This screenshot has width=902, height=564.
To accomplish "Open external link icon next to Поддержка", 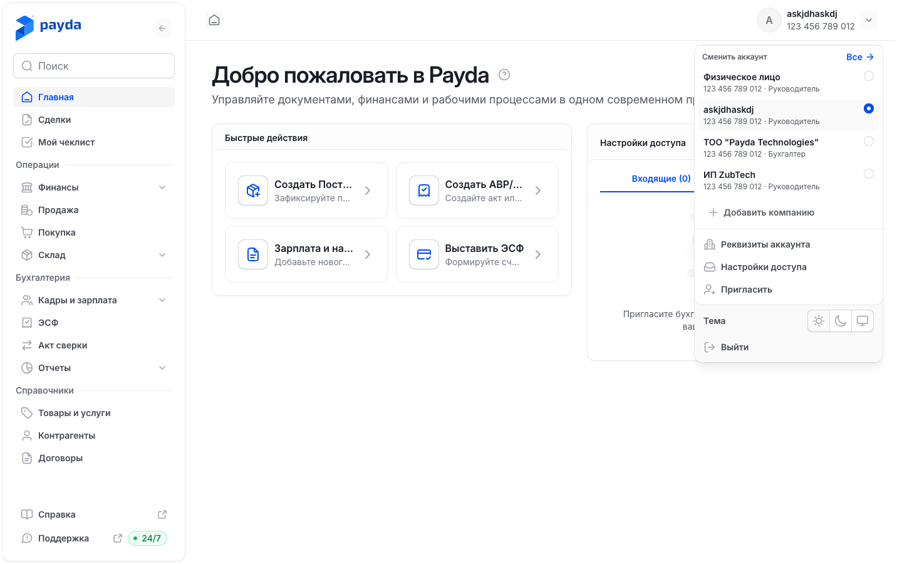I will [x=117, y=538].
